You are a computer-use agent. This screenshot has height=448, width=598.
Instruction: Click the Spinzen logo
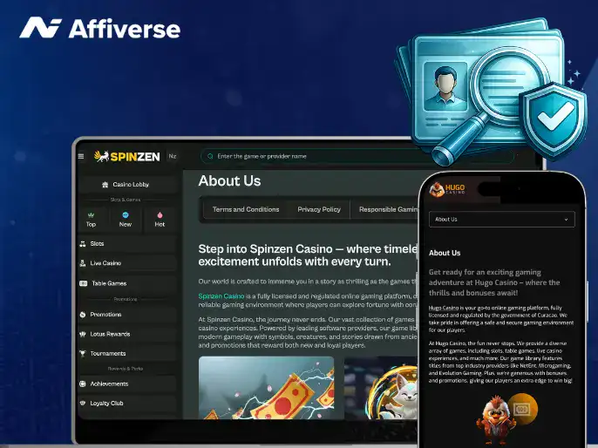[x=127, y=156]
